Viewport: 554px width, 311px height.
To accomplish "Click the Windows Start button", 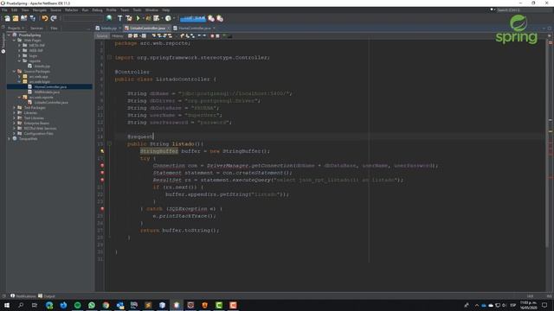I will (7, 305).
